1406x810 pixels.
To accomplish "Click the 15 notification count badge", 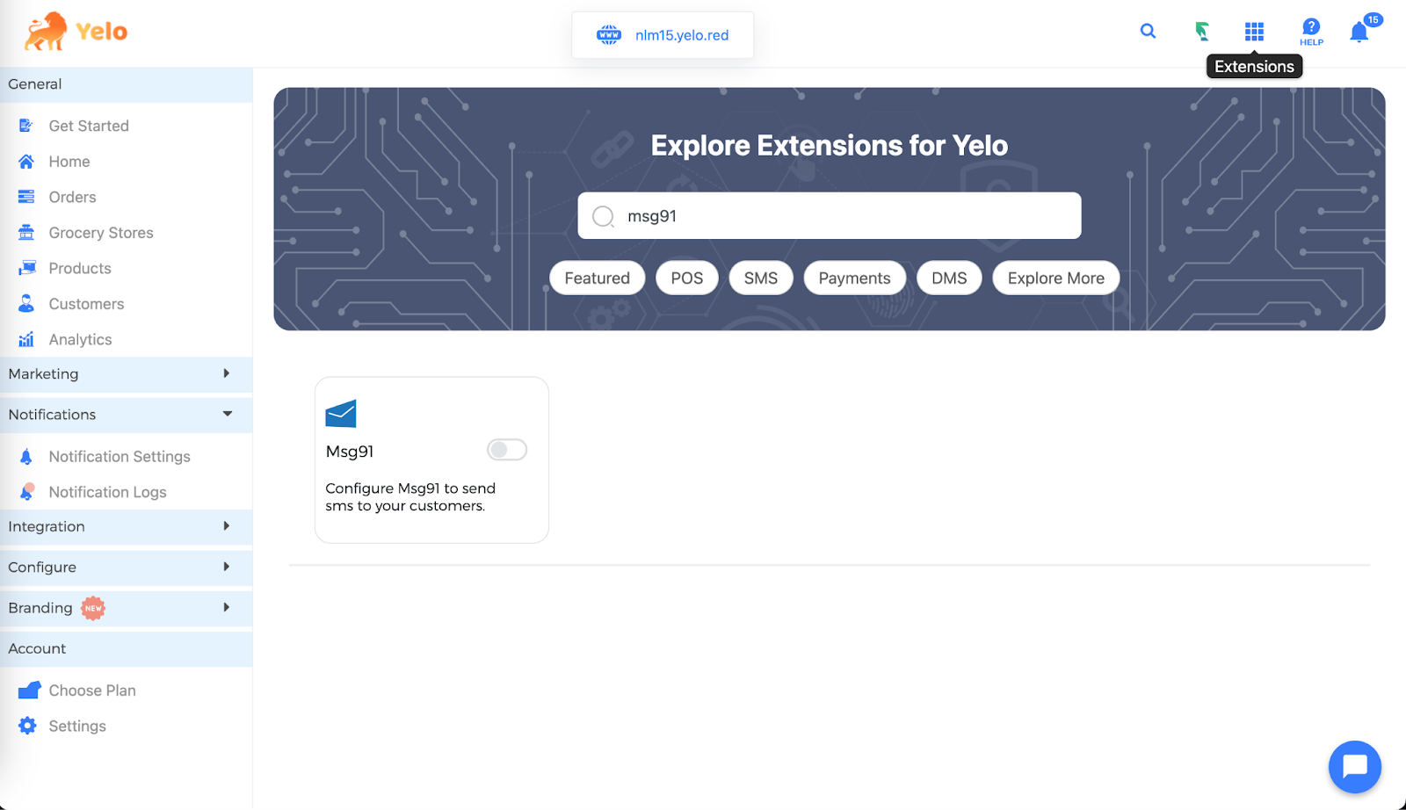I will [1373, 19].
